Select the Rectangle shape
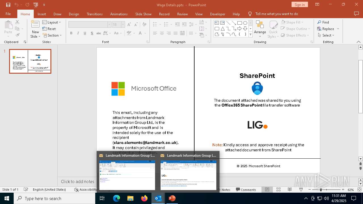The width and height of the screenshot is (363, 204). pos(240,23)
